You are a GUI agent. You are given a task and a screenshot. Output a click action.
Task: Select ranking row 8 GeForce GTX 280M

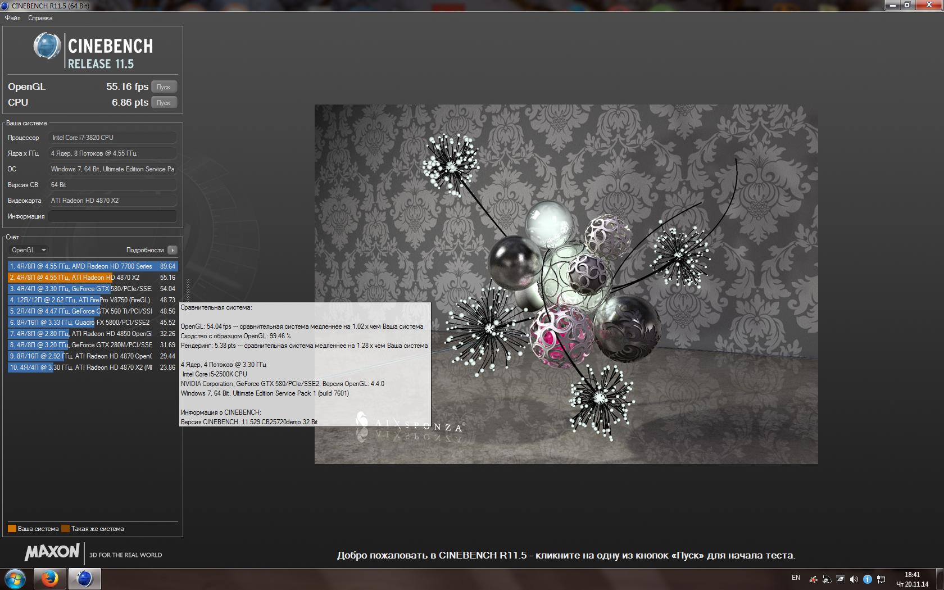[x=93, y=345]
